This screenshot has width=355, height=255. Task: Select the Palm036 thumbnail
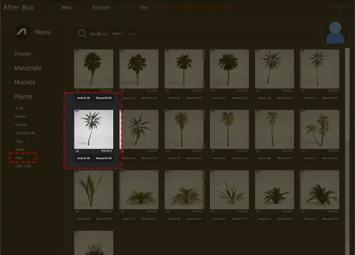[319, 190]
